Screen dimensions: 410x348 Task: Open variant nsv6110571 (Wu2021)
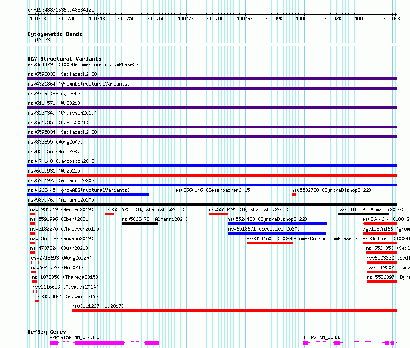tap(54, 103)
